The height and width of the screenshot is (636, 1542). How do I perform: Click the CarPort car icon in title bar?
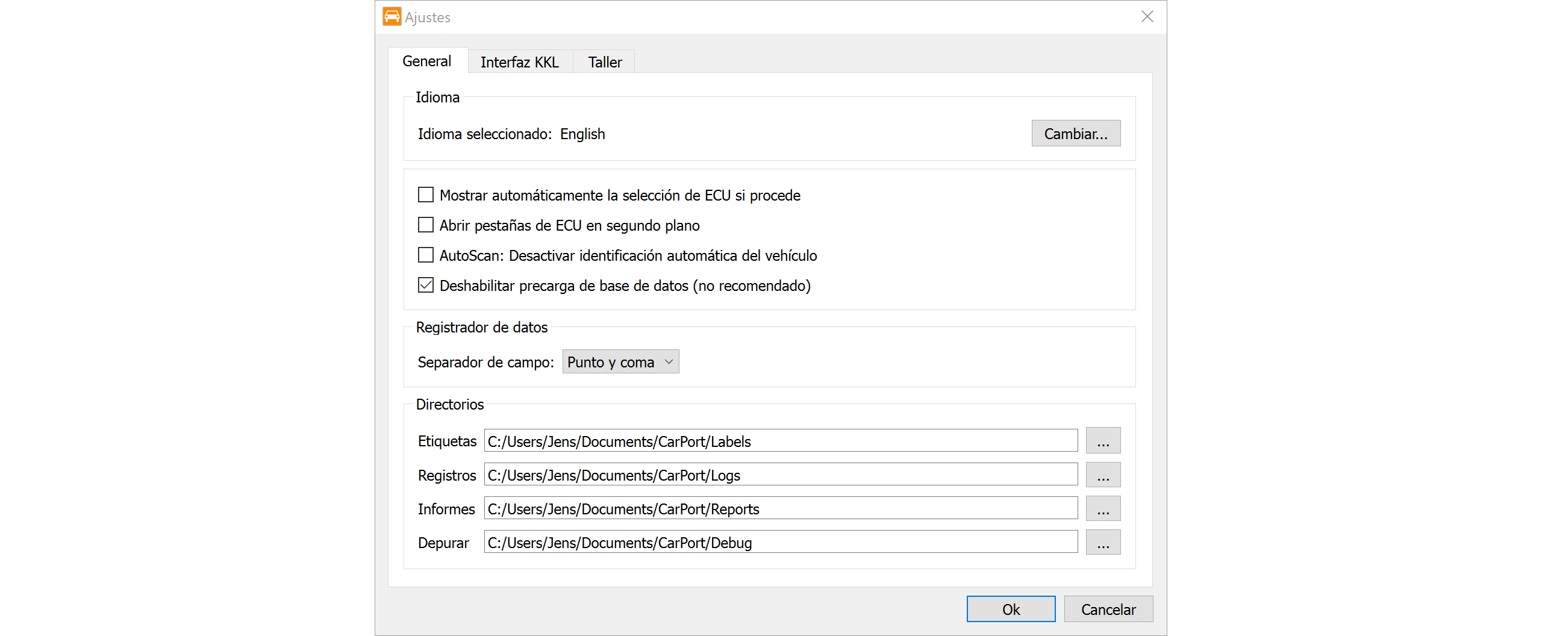[392, 17]
